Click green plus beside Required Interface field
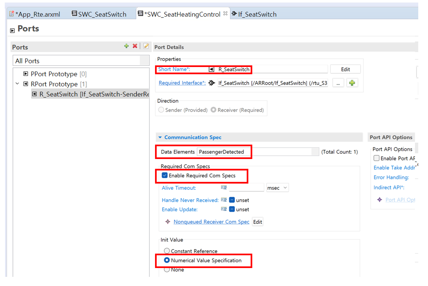Screen dimensions: 428x286 [x=352, y=83]
